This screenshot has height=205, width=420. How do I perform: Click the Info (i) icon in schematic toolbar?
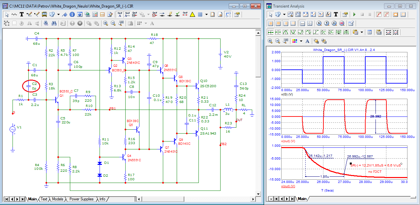tap(72, 14)
